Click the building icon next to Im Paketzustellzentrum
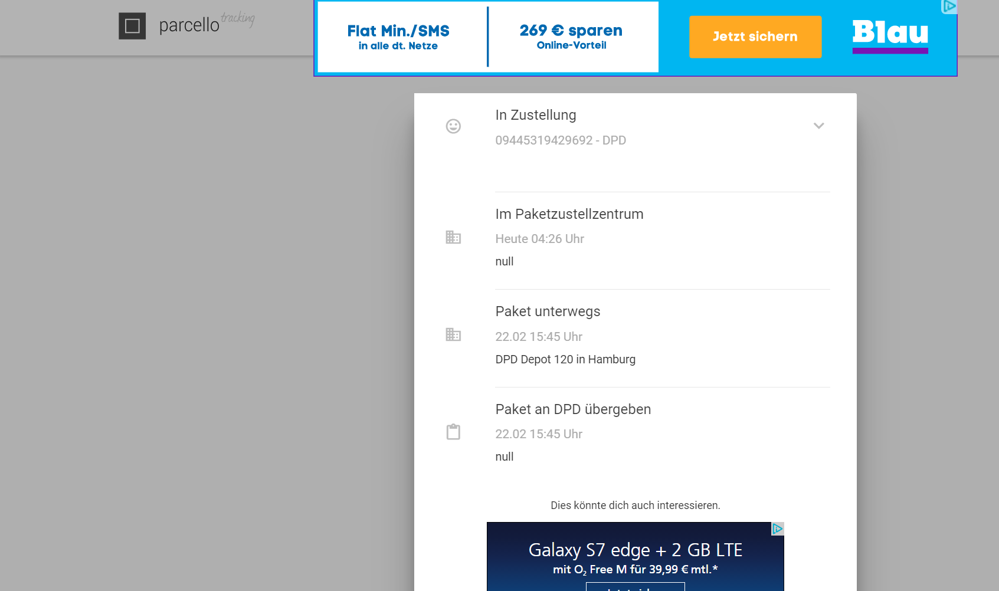 [x=453, y=238]
